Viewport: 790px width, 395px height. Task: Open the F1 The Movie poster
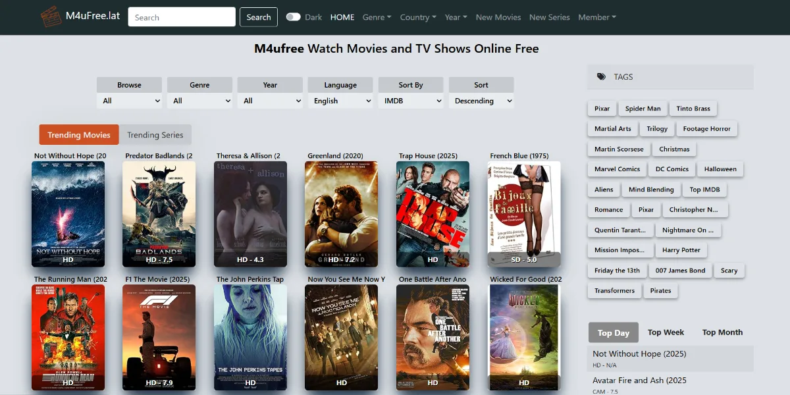[x=159, y=337]
